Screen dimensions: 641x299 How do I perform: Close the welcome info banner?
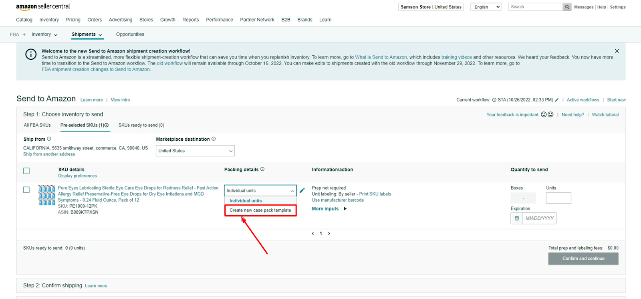coord(617,51)
